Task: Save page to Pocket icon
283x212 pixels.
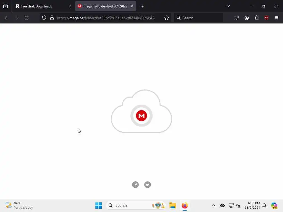Action: pyautogui.click(x=237, y=18)
